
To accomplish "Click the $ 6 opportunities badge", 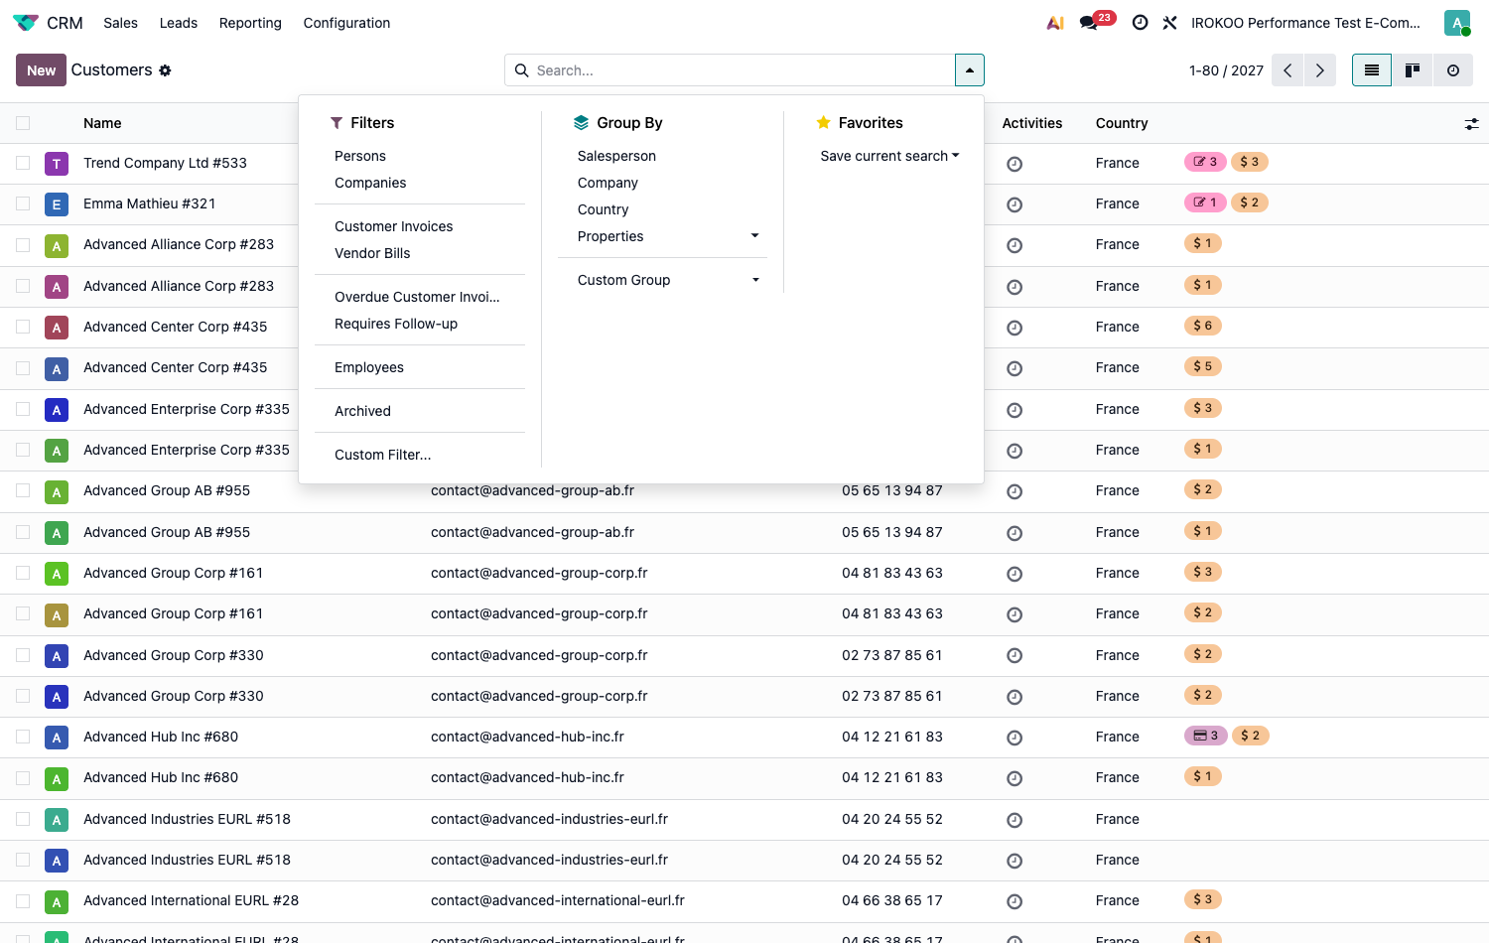I will (x=1203, y=326).
